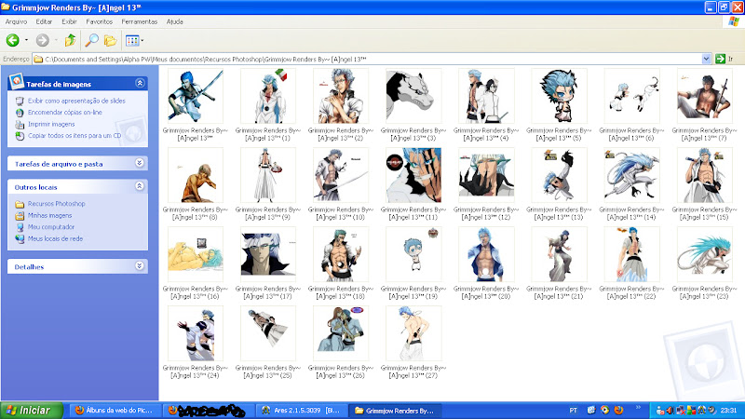Open the Ferramentas menu
The image size is (745, 419).
click(139, 21)
